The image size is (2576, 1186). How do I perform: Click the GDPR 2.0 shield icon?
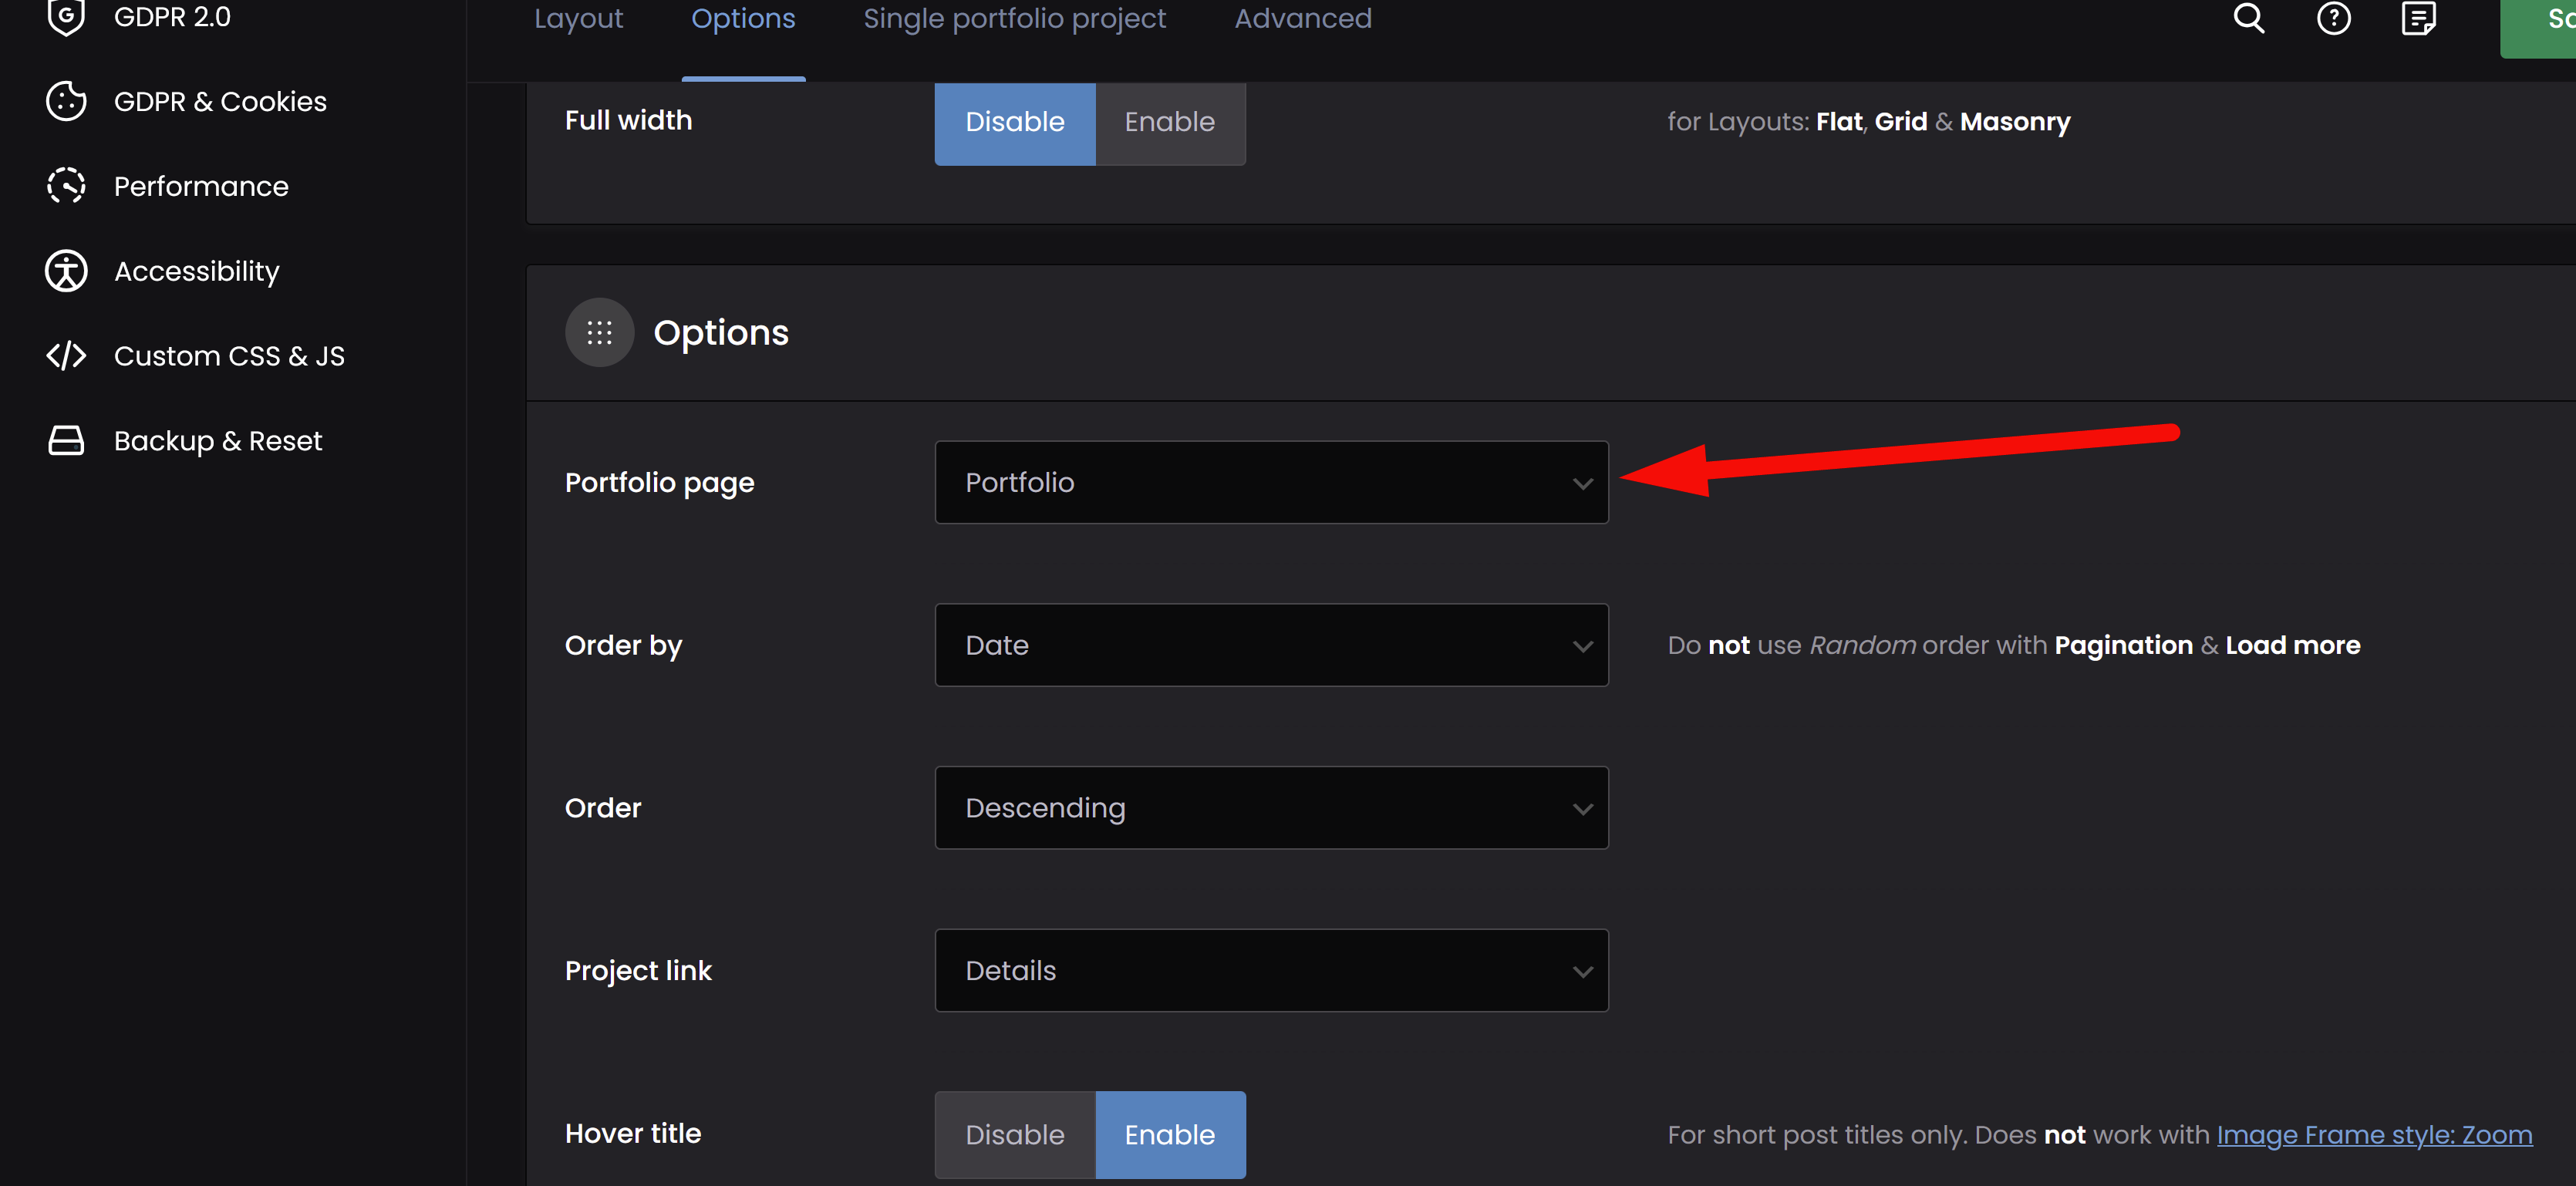(x=66, y=17)
